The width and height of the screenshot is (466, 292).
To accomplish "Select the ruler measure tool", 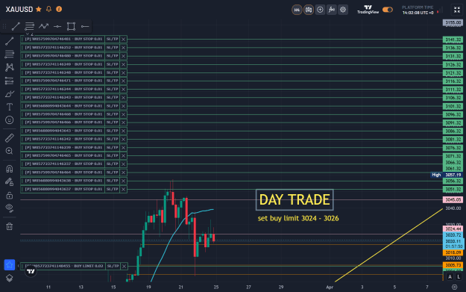I will coord(10,138).
